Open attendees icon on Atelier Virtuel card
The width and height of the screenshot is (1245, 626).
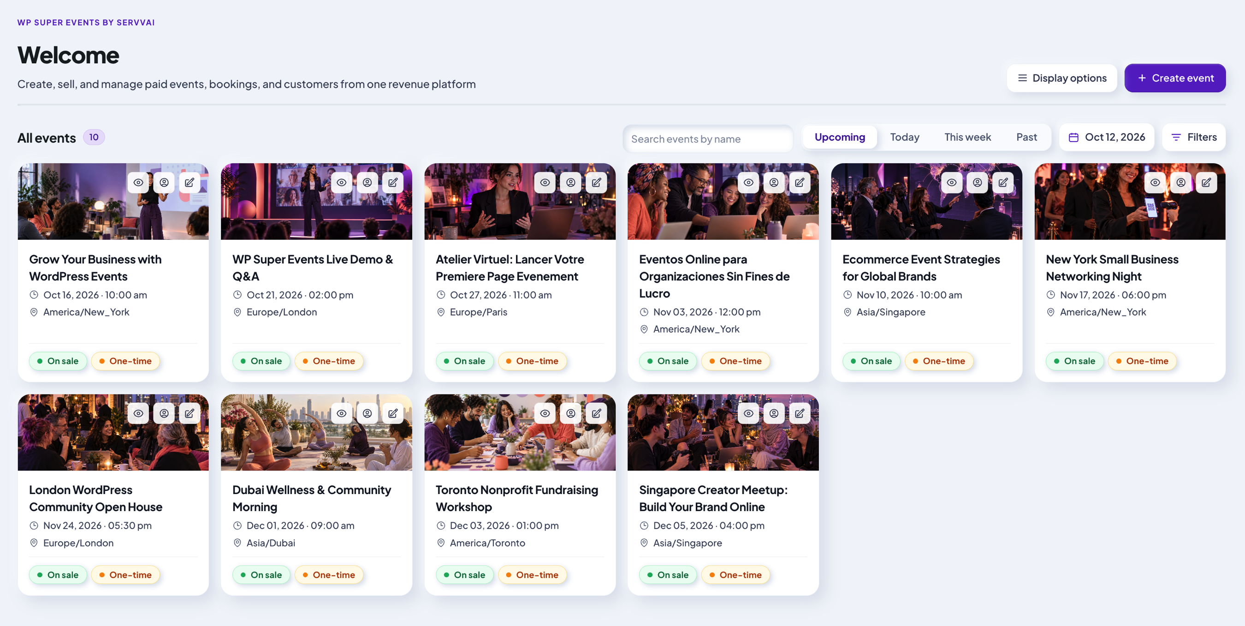coord(571,183)
